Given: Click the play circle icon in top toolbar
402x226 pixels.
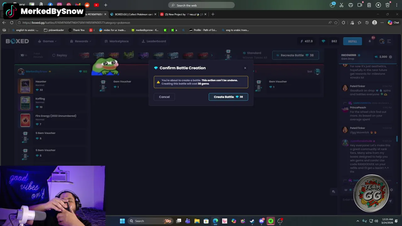Looking at the screenshot, I should (378, 5).
